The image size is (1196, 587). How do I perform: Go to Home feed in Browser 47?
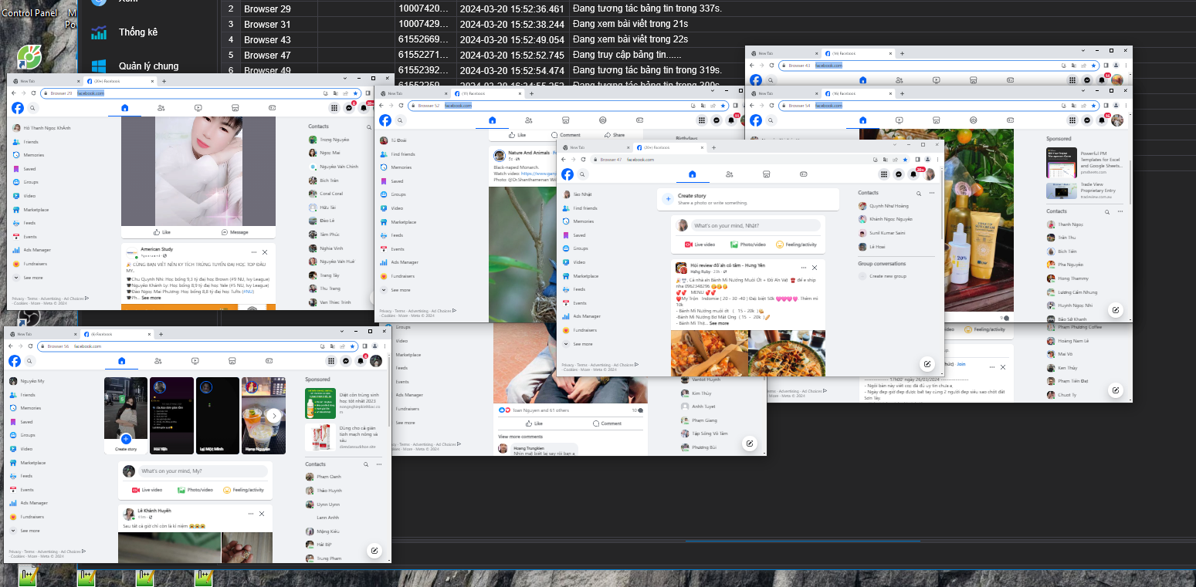point(692,174)
